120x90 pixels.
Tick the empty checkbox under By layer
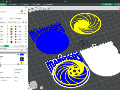14,75
